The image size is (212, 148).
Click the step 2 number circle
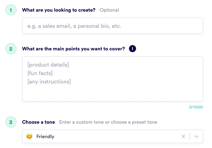click(11, 49)
